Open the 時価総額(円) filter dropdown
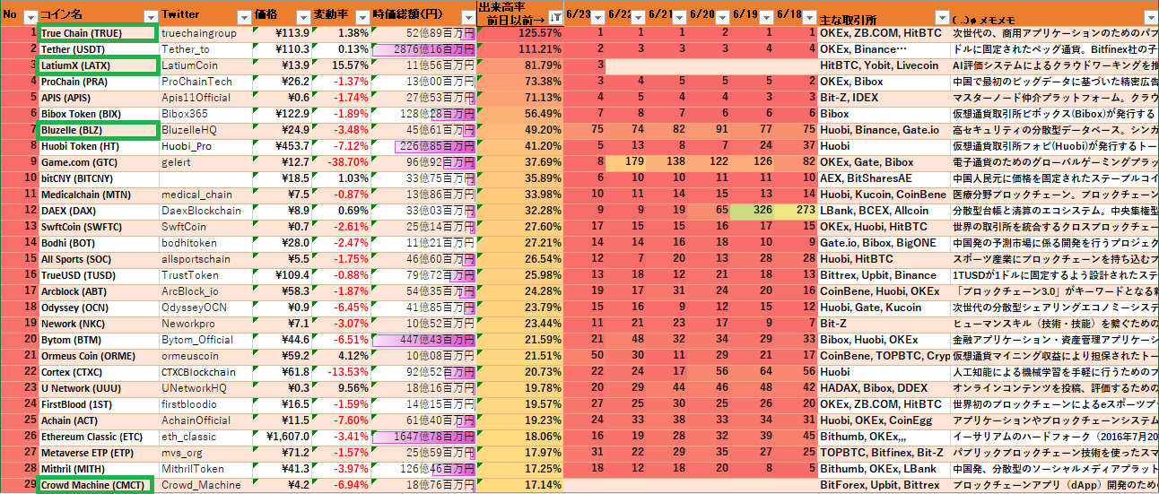This screenshot has width=1159, height=494. pyautogui.click(x=466, y=17)
